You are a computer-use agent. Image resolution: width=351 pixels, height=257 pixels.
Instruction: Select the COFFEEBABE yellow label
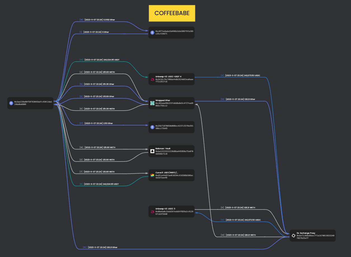tap(172, 13)
